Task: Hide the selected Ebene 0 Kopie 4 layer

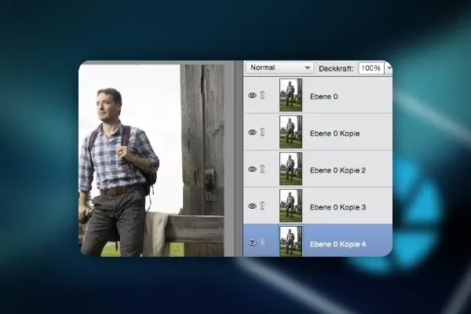Action: (x=252, y=243)
